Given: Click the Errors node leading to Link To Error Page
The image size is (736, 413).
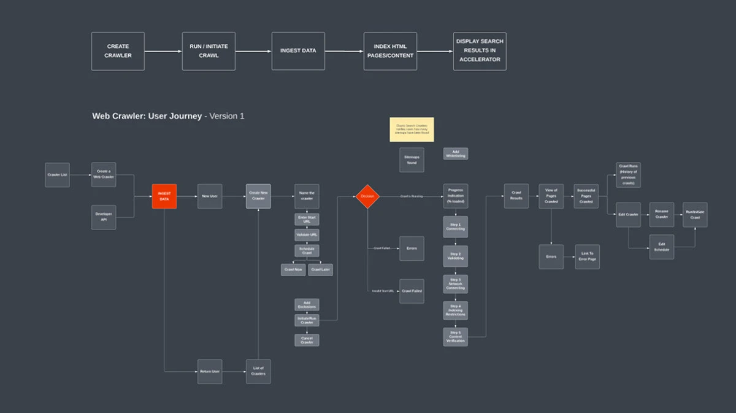Looking at the screenshot, I should [x=551, y=257].
